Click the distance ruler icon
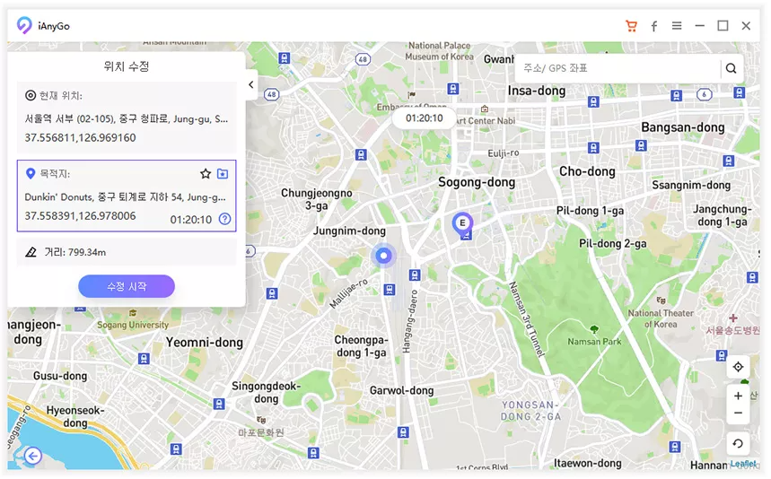The image size is (771, 479). click(31, 252)
